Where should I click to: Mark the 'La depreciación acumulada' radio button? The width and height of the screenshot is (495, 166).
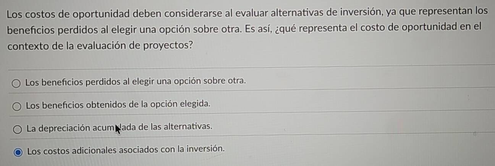click(x=18, y=129)
